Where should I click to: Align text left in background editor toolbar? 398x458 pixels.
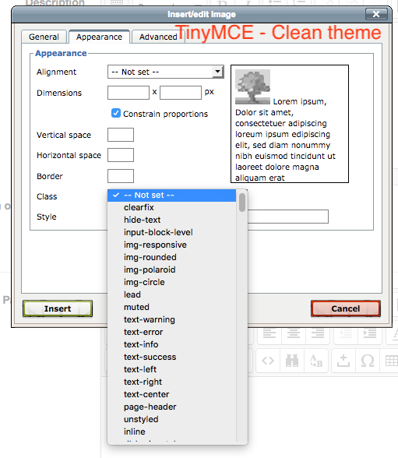click(269, 333)
